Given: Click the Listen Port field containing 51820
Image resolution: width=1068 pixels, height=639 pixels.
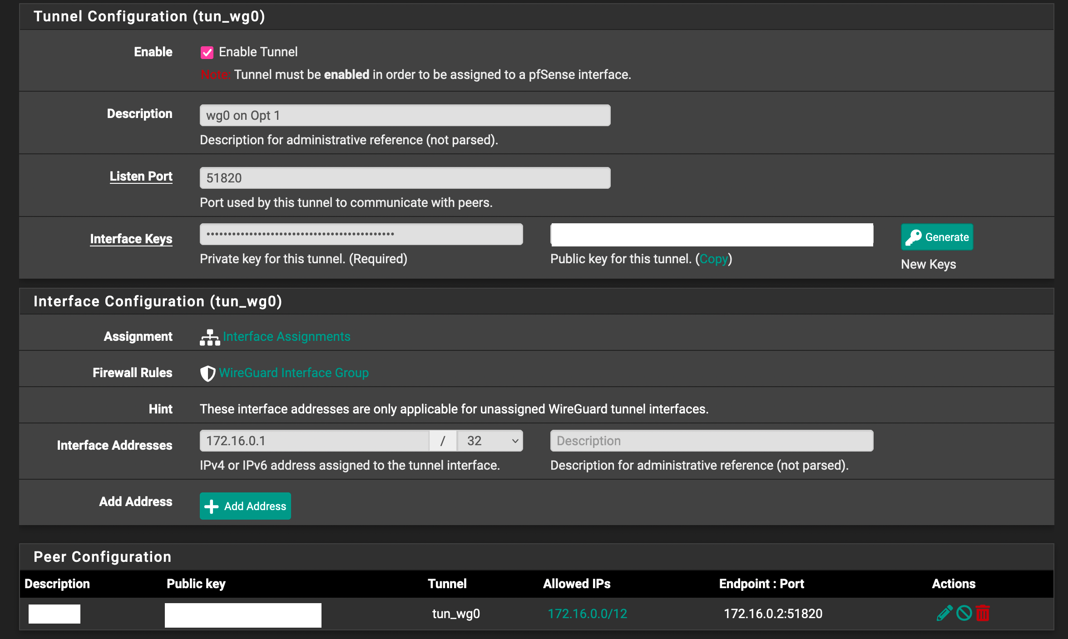Looking at the screenshot, I should pyautogui.click(x=405, y=177).
